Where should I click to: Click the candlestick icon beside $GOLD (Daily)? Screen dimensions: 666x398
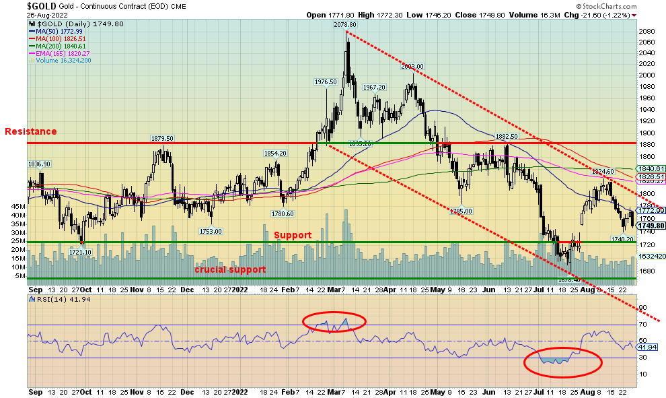[x=32, y=24]
